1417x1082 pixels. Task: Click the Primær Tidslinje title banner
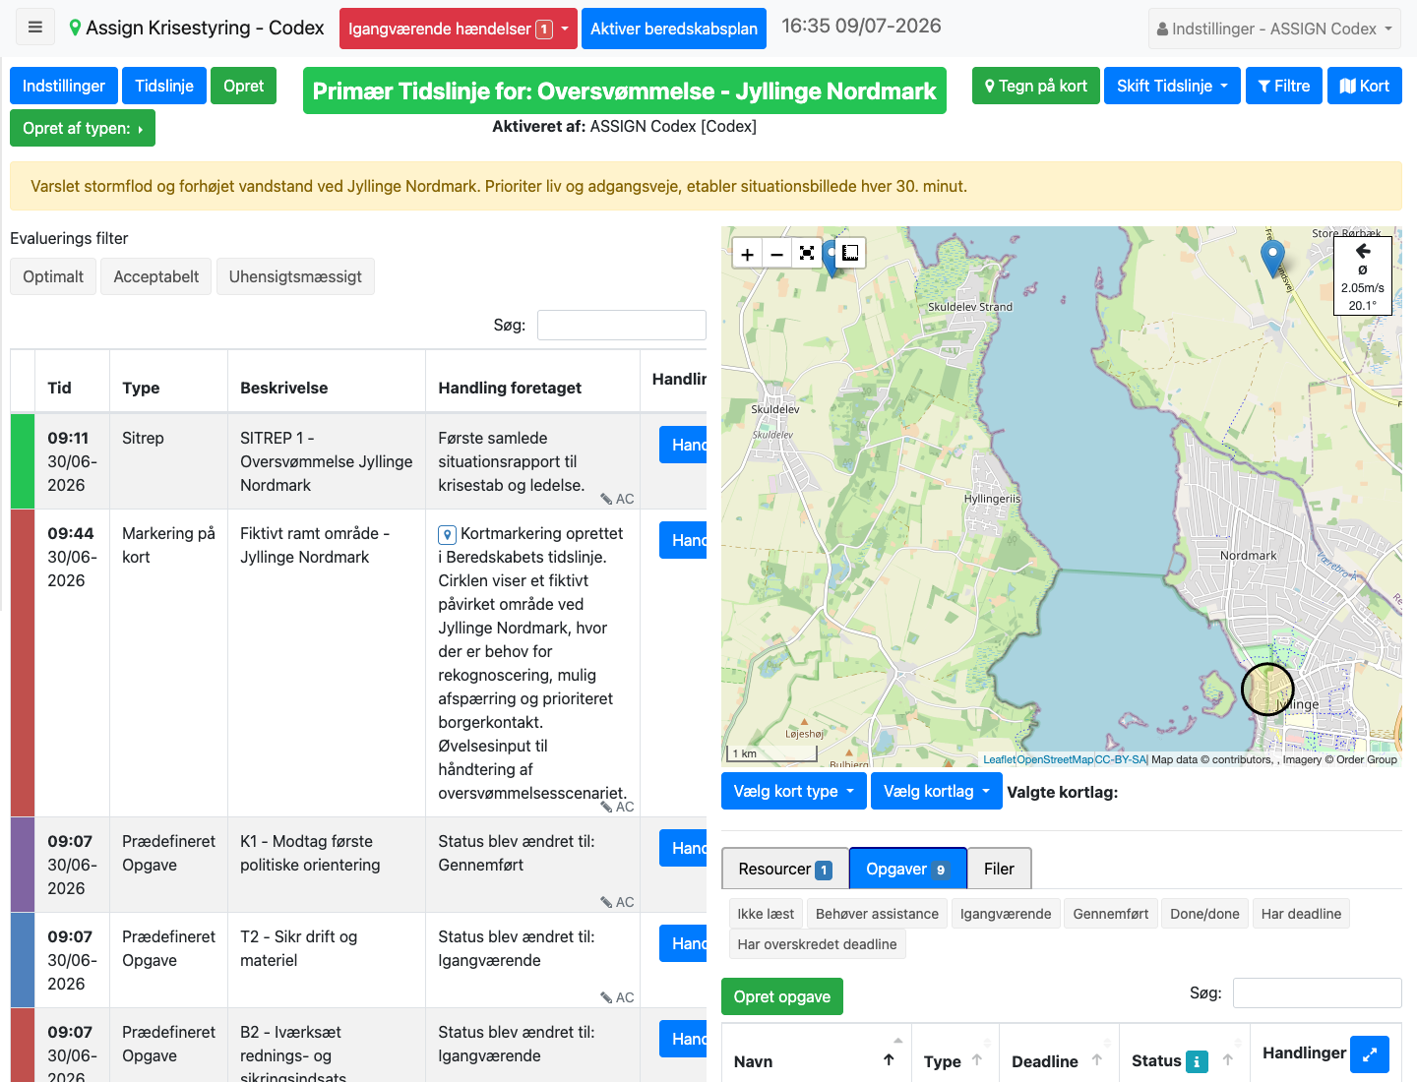click(625, 90)
